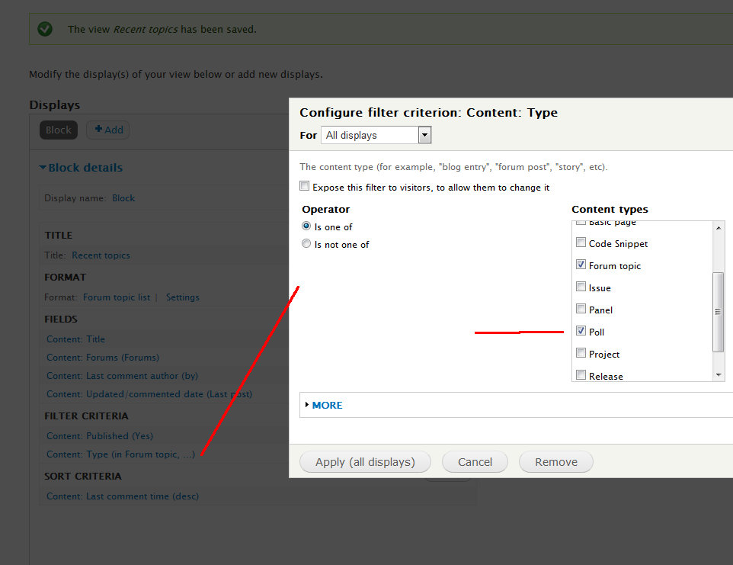This screenshot has height=565, width=733.
Task: Enable Expose this filter to visitors
Action: (305, 187)
